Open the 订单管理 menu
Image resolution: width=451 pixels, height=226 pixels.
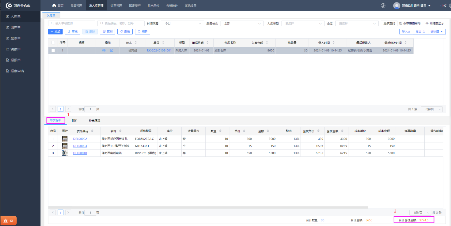click(x=116, y=6)
